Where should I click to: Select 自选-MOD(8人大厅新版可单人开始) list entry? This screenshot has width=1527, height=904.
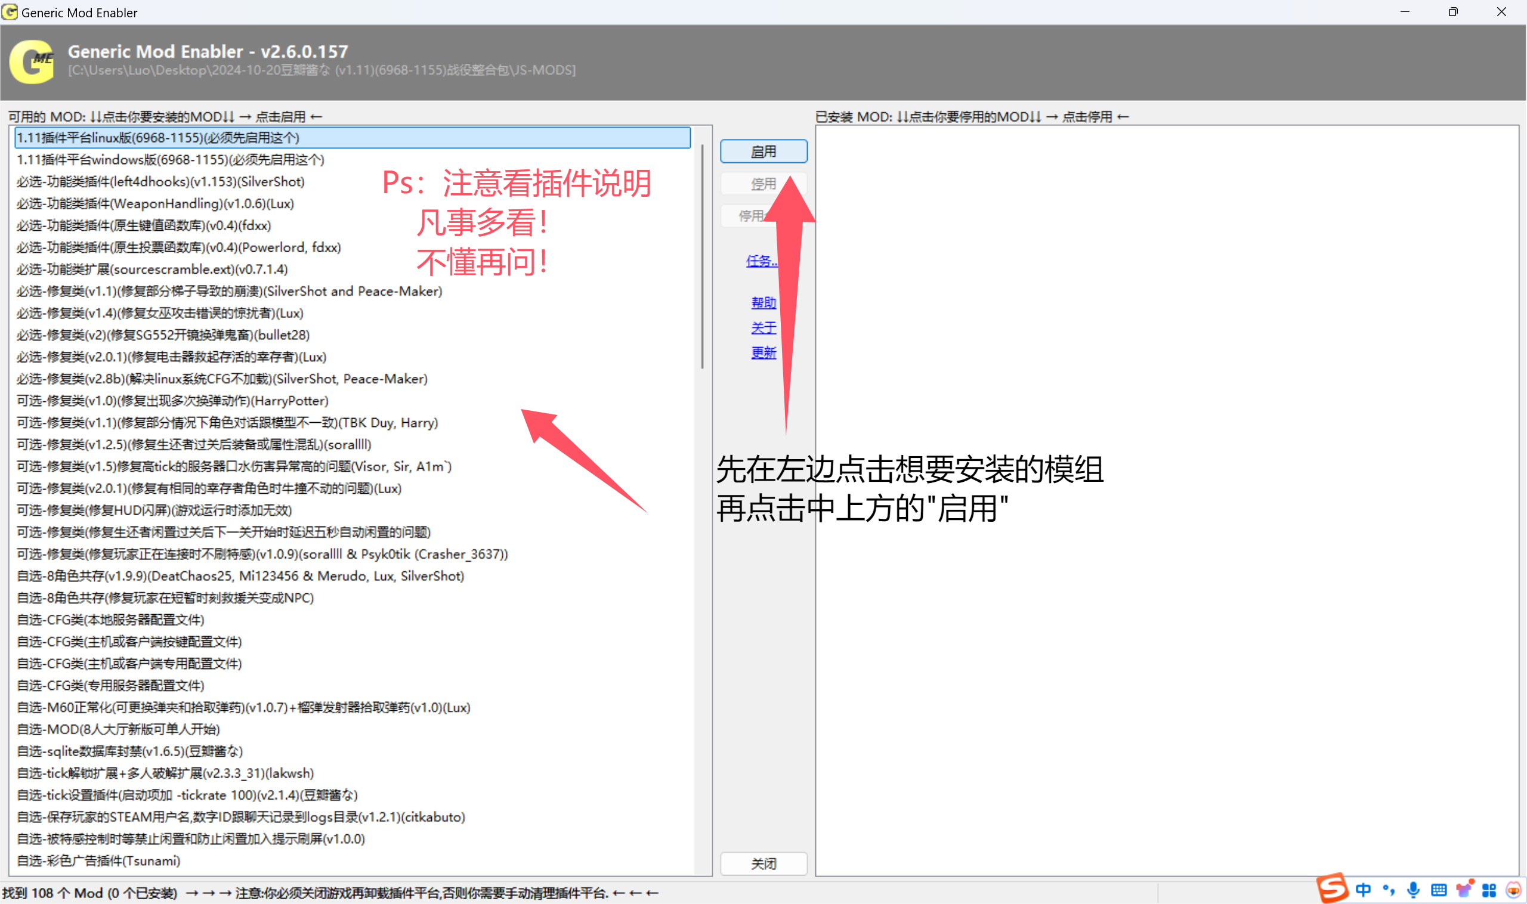coord(118,729)
